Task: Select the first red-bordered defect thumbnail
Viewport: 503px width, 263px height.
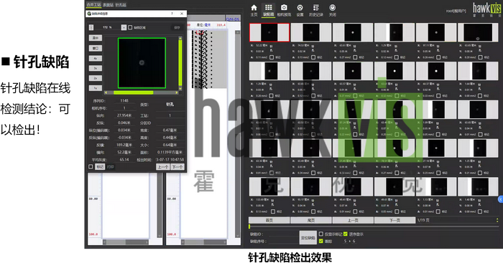Action: click(269, 32)
